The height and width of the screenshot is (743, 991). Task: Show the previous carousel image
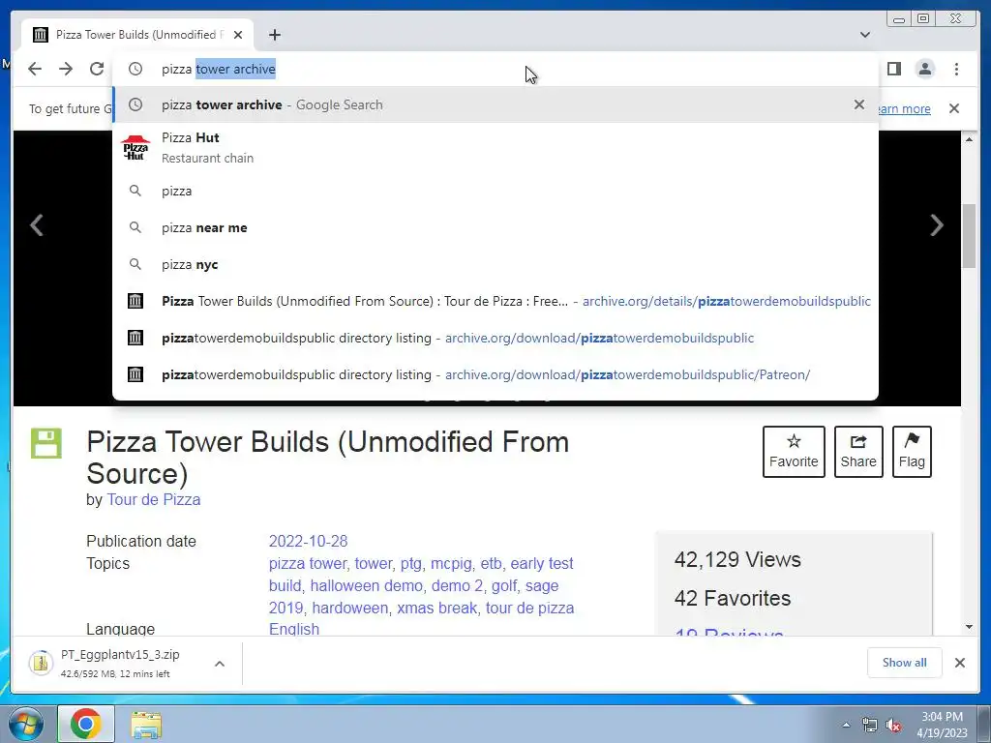tap(37, 224)
